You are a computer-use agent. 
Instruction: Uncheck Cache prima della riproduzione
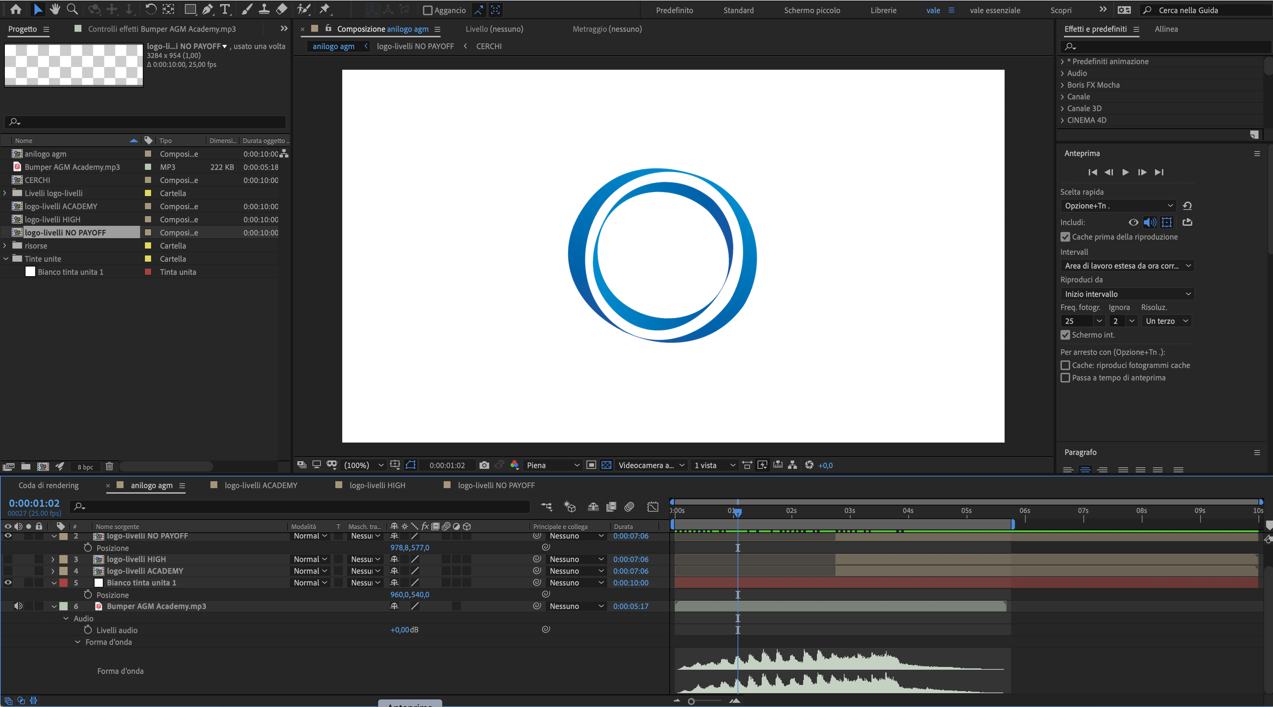point(1065,237)
